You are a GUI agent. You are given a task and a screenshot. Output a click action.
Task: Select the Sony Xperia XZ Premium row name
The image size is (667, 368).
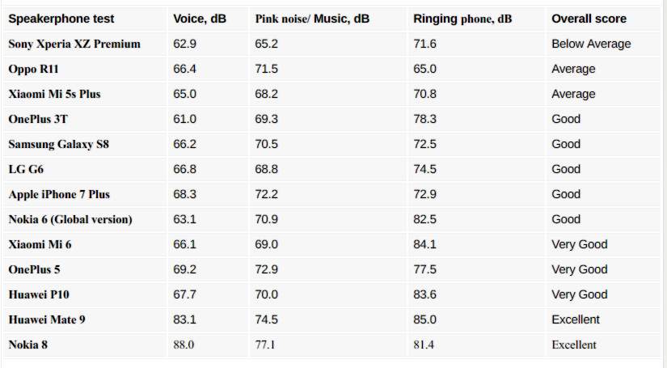pyautogui.click(x=74, y=44)
